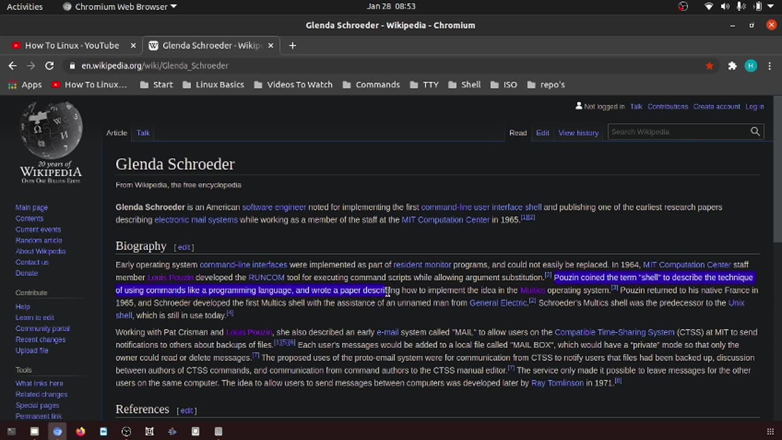The height and width of the screenshot is (440, 782).
Task: Click the Wi-Fi icon in system tray
Action: pyautogui.click(x=709, y=7)
